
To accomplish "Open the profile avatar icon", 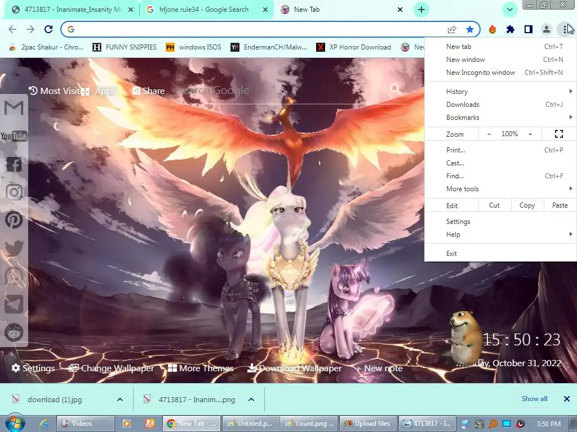I will point(547,29).
